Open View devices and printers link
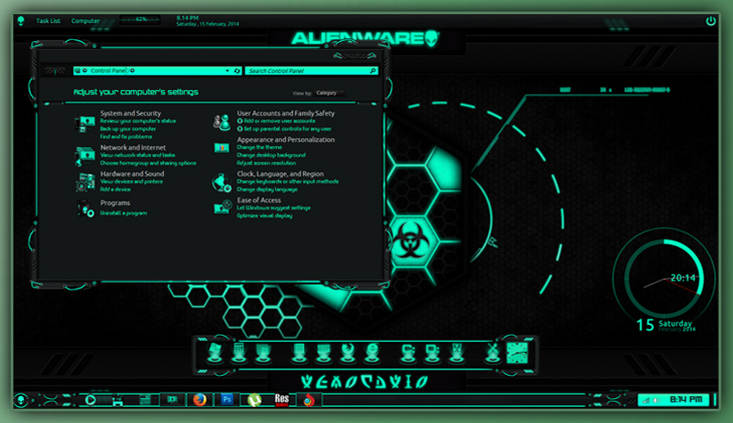The image size is (733, 423). pyautogui.click(x=131, y=182)
